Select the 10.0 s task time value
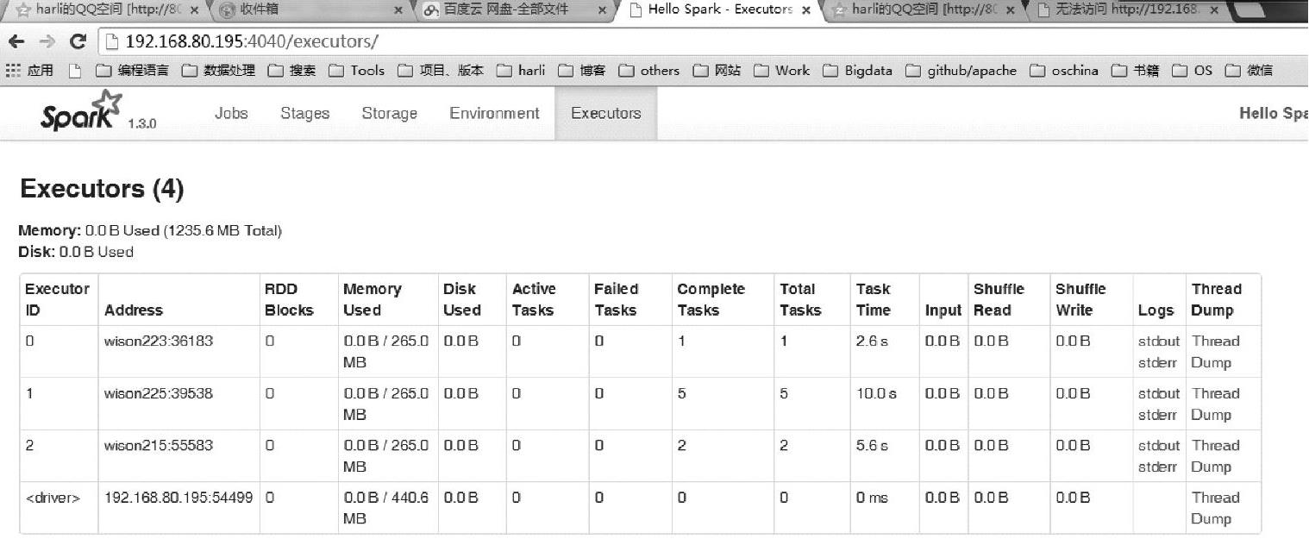The image size is (1309, 539). tap(876, 393)
